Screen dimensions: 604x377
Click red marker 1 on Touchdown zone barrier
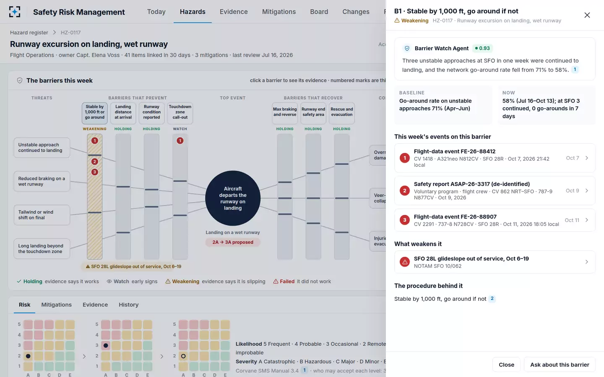180,141
